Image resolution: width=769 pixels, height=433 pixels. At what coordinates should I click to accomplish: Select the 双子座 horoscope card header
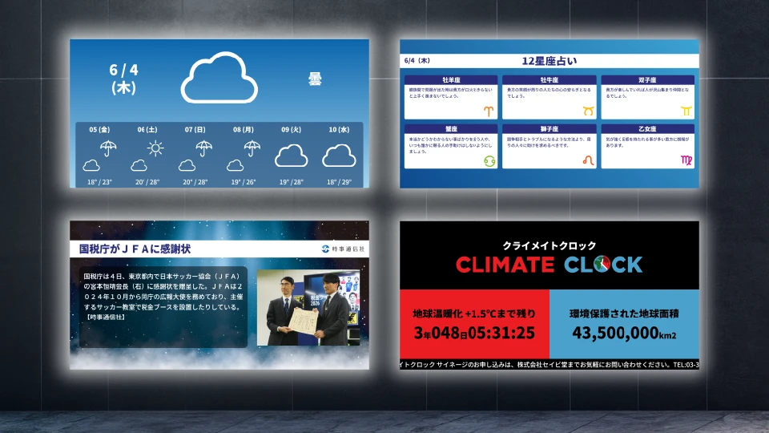tap(647, 79)
